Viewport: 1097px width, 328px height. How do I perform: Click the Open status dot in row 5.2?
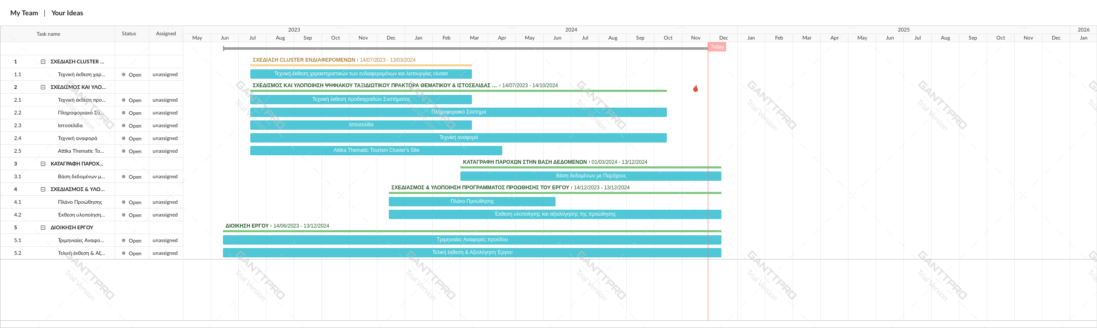[x=124, y=253]
